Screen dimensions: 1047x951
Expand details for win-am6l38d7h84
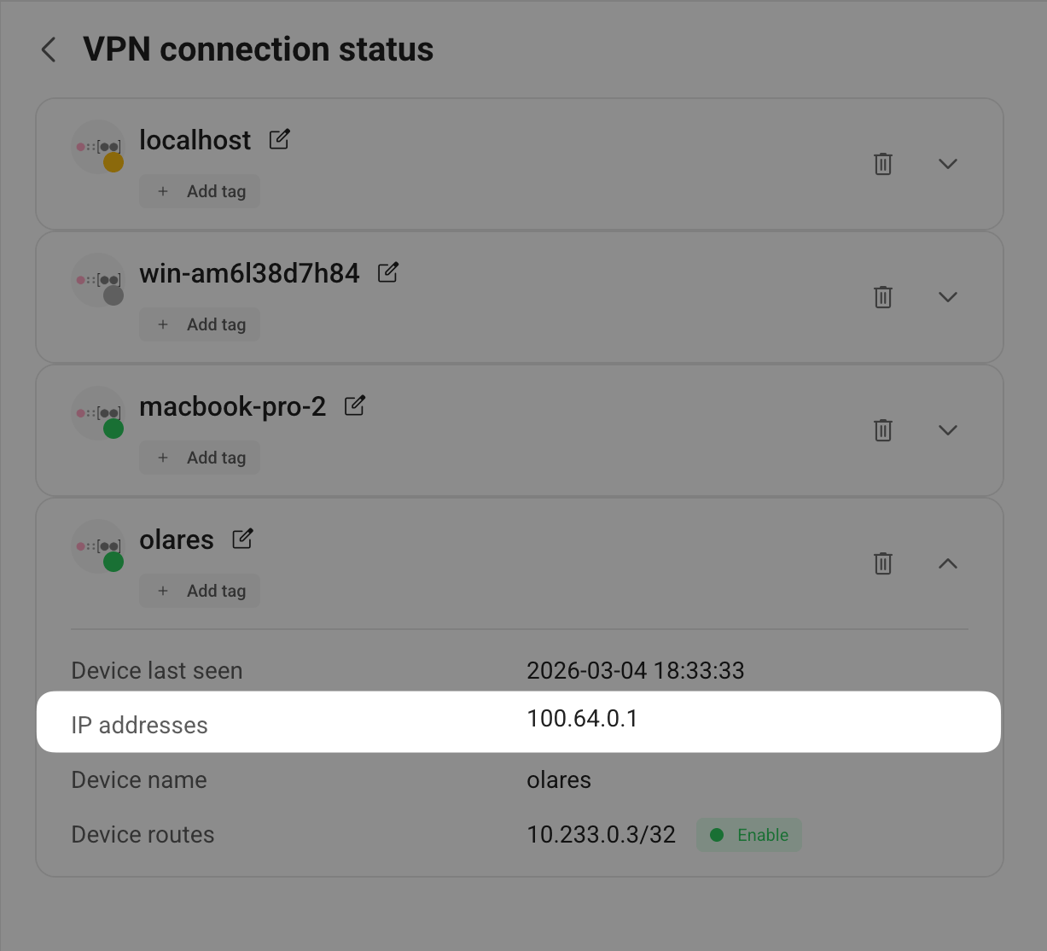pyautogui.click(x=947, y=297)
